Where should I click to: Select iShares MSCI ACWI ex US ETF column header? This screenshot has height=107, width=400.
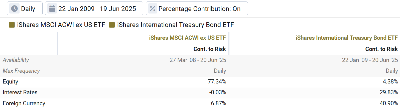pyautogui.click(x=187, y=38)
